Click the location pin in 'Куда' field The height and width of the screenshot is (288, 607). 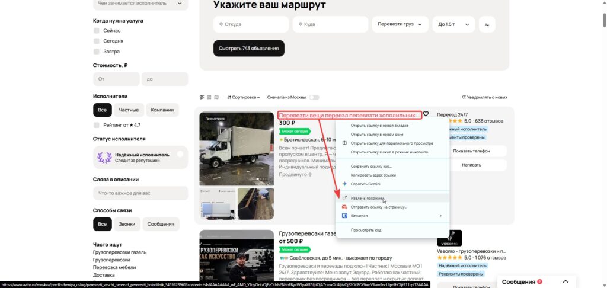pos(301,24)
